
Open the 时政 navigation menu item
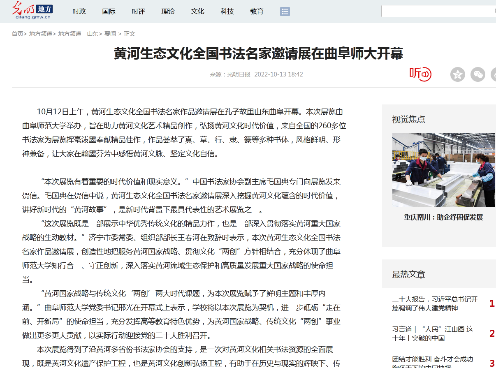pos(79,12)
